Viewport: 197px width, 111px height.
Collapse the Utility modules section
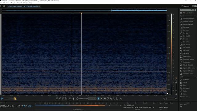click(x=195, y=77)
